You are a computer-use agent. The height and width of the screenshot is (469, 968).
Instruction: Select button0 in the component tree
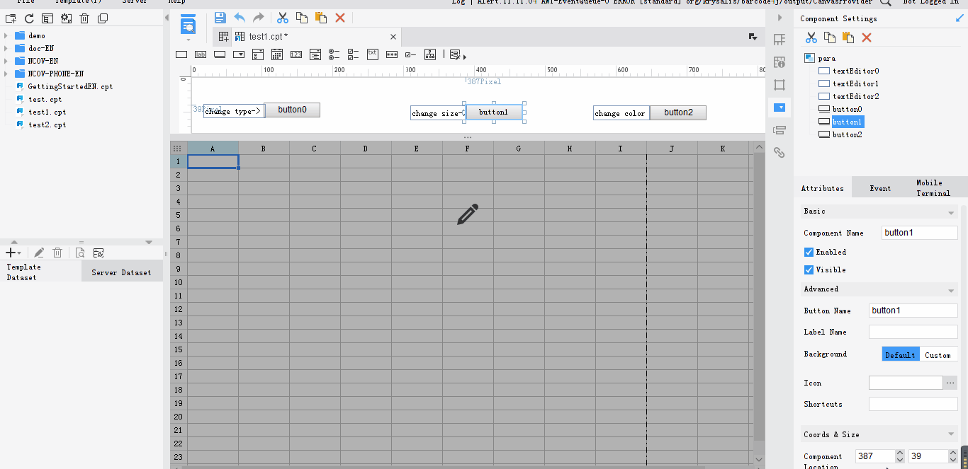coord(848,108)
